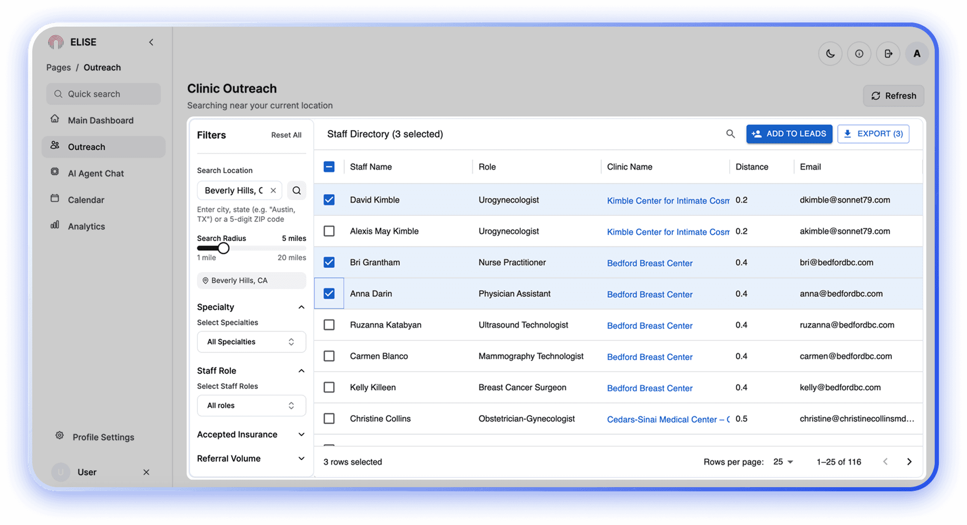Open the AI Agent Chat section
Screen dimensions: 967x525
pyautogui.click(x=96, y=173)
